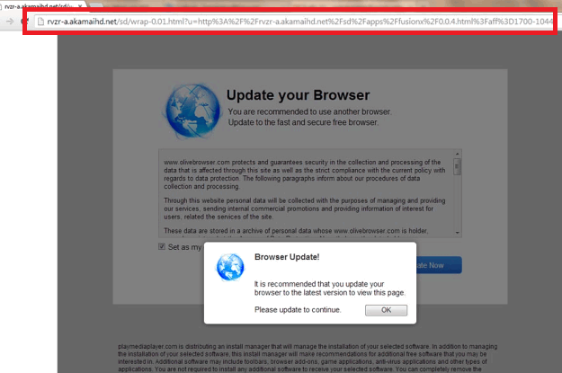Screen dimensions: 562x373
Task: Click the browser forward arrow
Action: click(10, 22)
